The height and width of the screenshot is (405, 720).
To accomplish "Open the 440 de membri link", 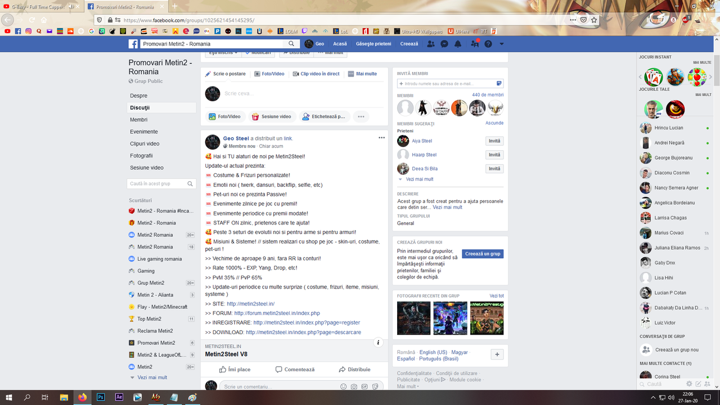I will (488, 95).
